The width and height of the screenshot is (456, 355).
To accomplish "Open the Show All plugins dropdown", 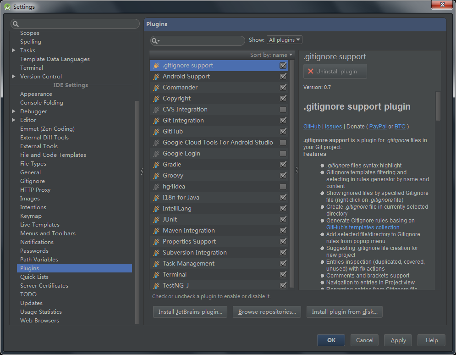I will tap(285, 40).
